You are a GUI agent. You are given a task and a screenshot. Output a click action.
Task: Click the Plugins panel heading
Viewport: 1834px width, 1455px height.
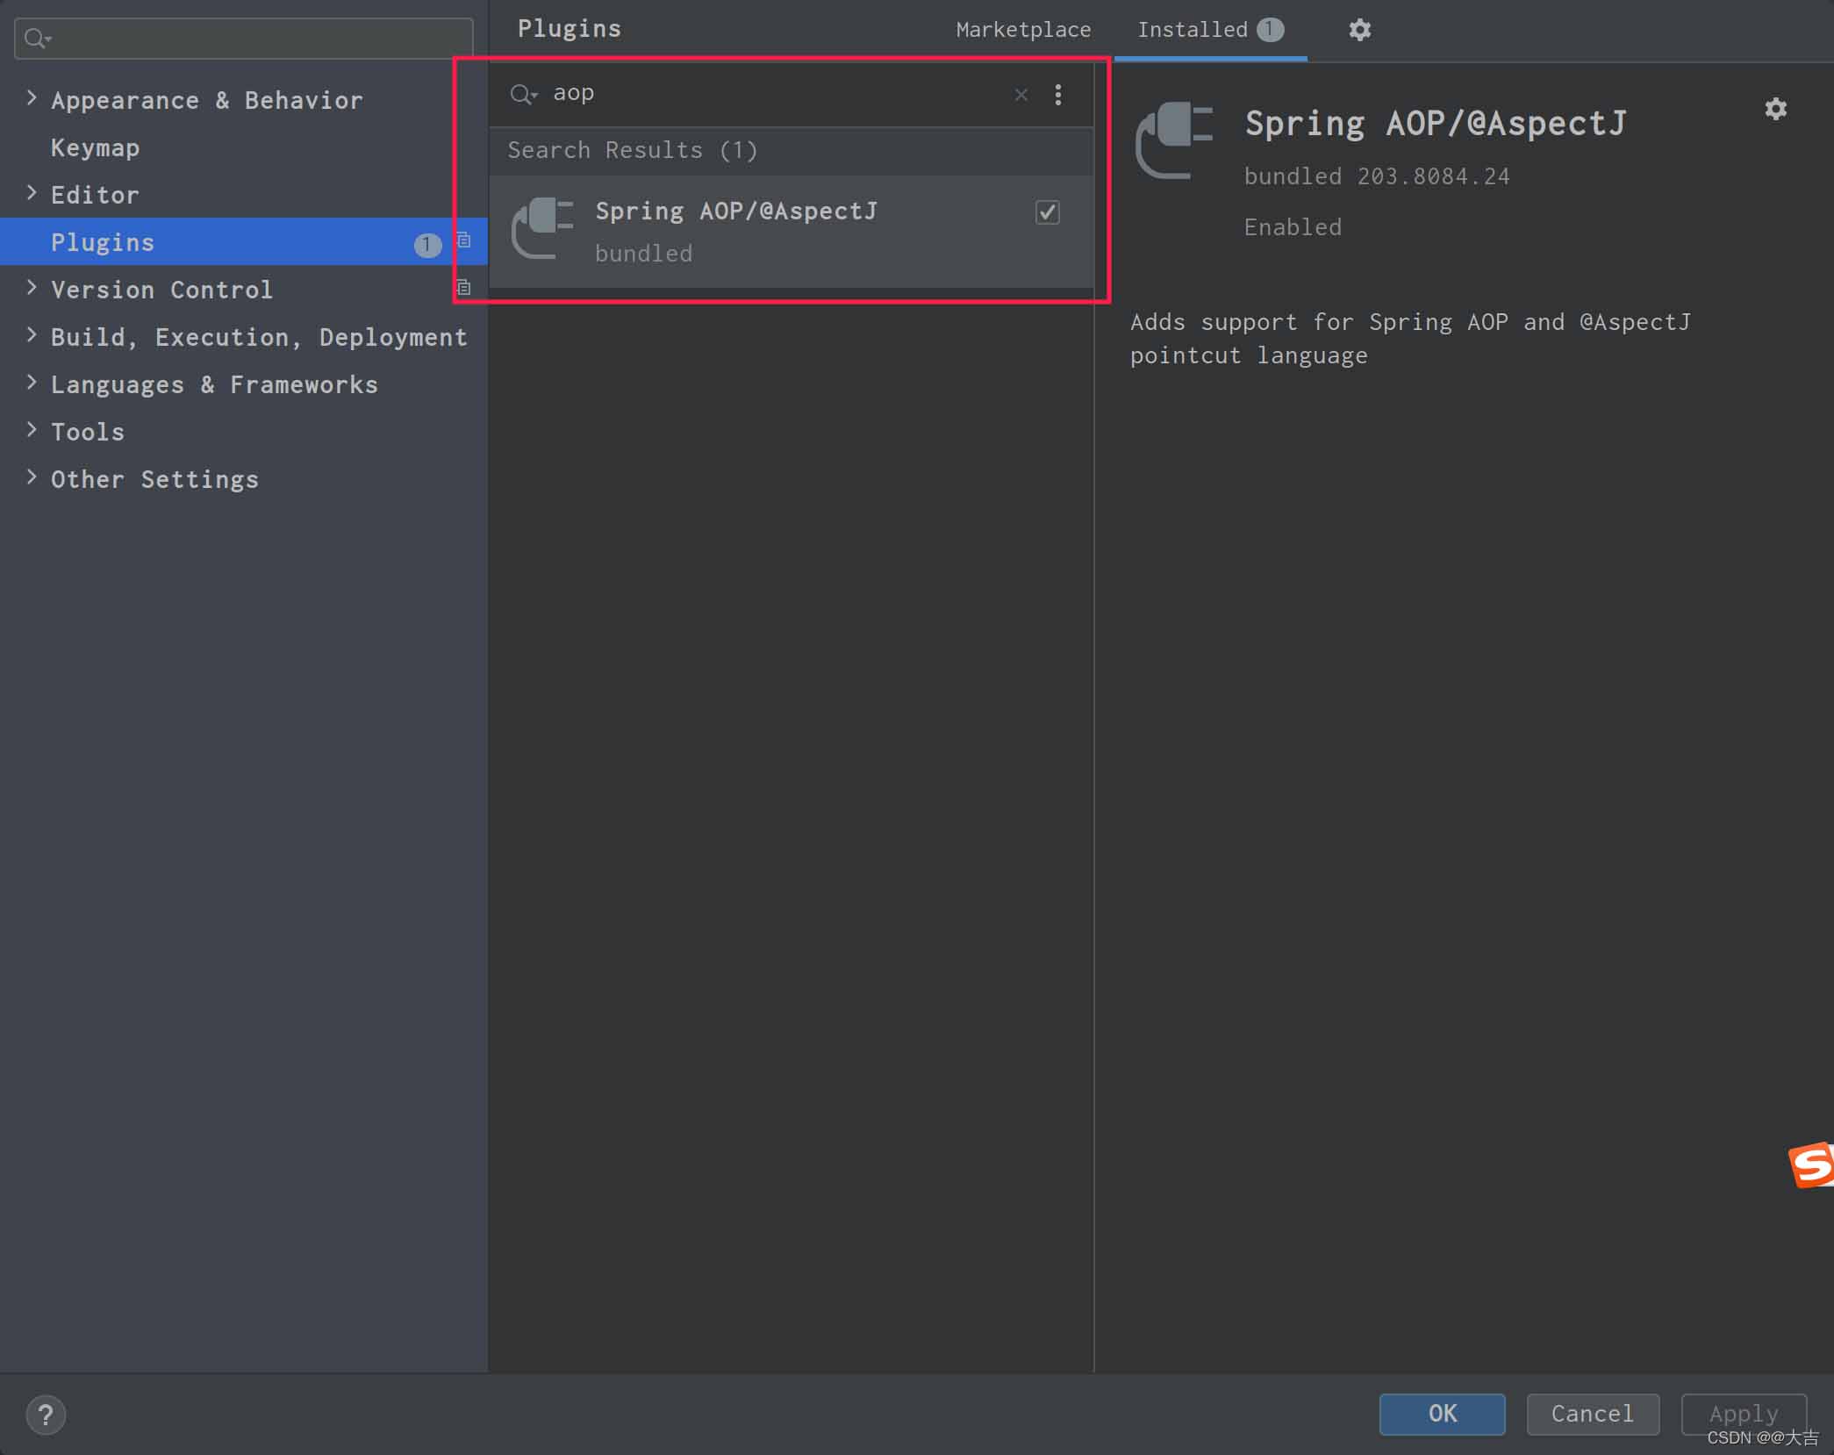pos(569,29)
